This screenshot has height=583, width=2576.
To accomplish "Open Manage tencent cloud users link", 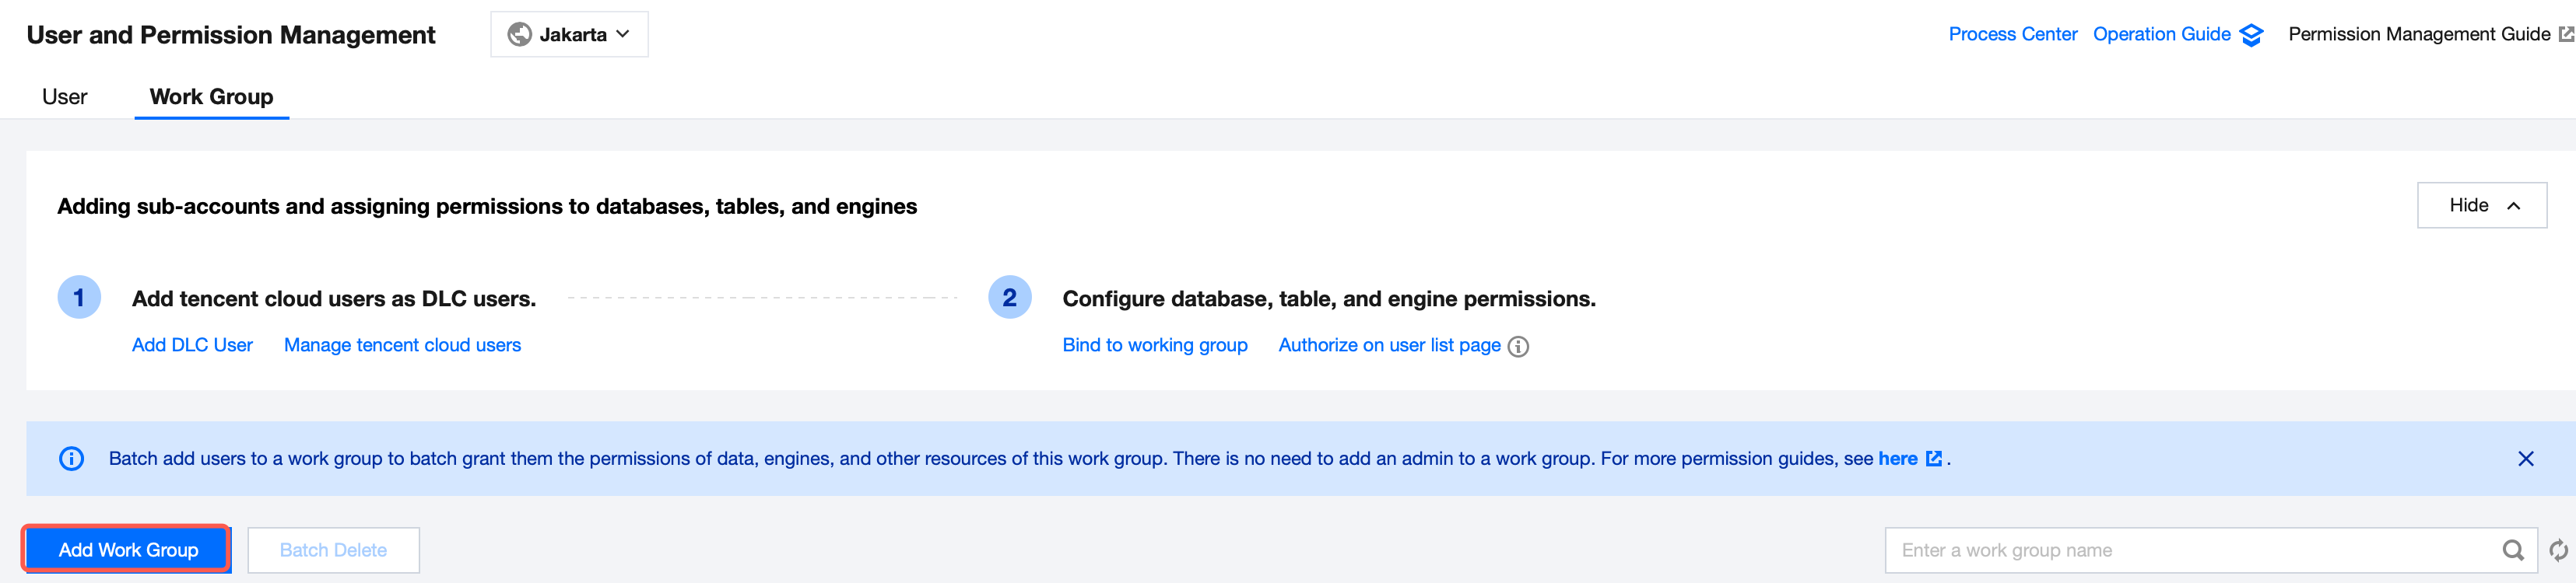I will tap(402, 345).
